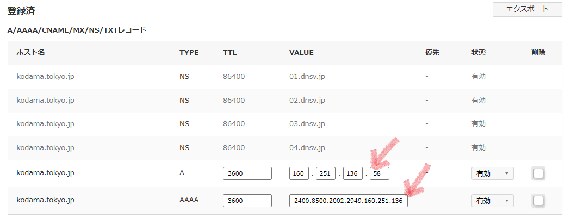Click kodama.tokyo.jp host in A row
Screen dimensions: 565x218
45,172
